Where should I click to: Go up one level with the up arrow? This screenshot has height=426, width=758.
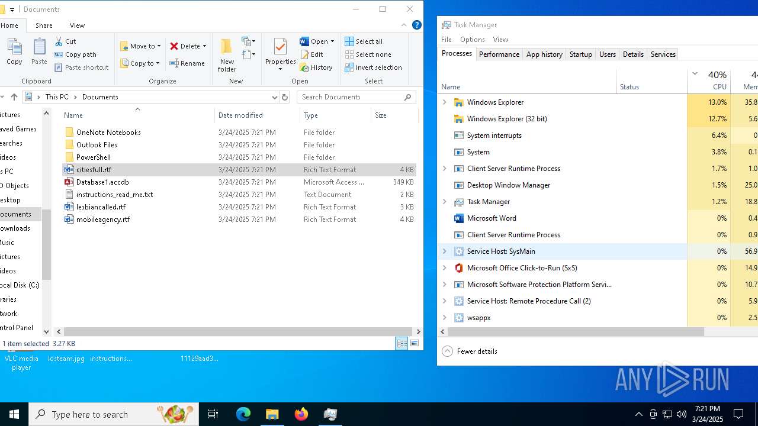14,97
